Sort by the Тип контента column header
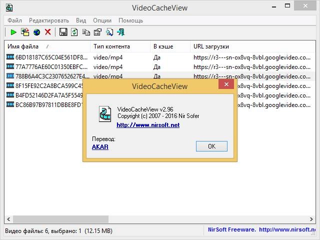Image resolution: width=320 pixels, height=240 pixels. point(120,46)
